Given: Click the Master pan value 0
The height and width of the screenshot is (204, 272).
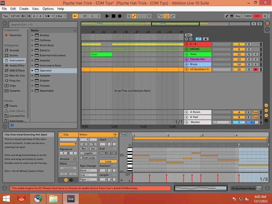Looking at the screenshot, I should coord(239,122).
